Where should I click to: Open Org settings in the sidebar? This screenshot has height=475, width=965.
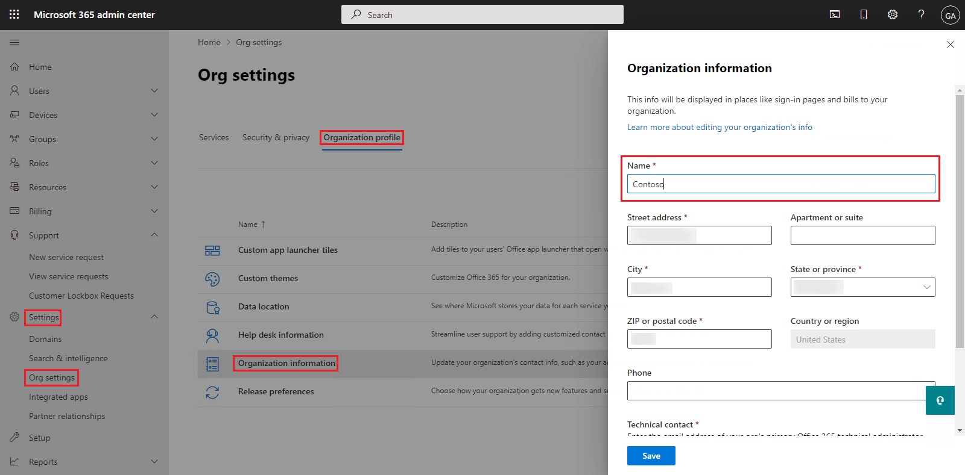point(52,377)
